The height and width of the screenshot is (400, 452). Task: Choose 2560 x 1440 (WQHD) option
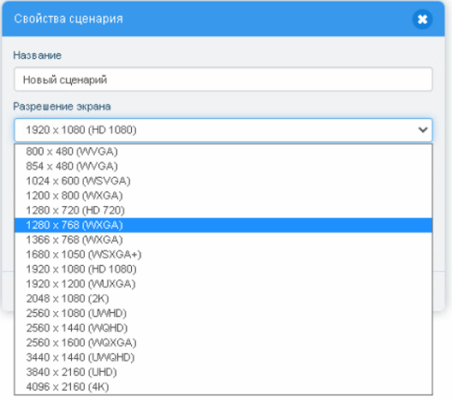coord(223,327)
